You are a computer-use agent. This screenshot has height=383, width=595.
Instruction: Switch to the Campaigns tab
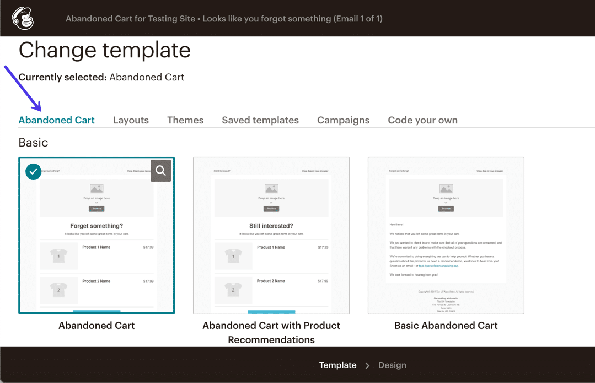tap(343, 120)
